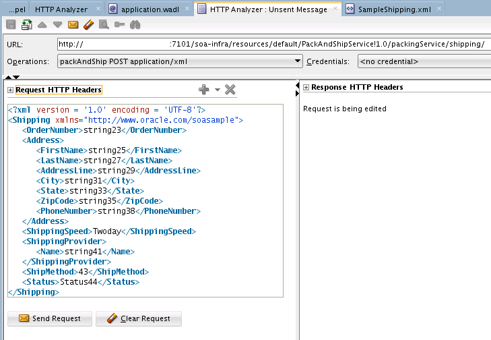Viewport: 491px width, 340px height.
Task: Click the ShipMethod value 43
Action: tap(84, 272)
